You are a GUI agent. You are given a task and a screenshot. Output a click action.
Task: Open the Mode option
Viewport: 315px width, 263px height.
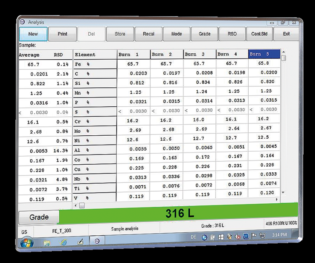point(176,34)
